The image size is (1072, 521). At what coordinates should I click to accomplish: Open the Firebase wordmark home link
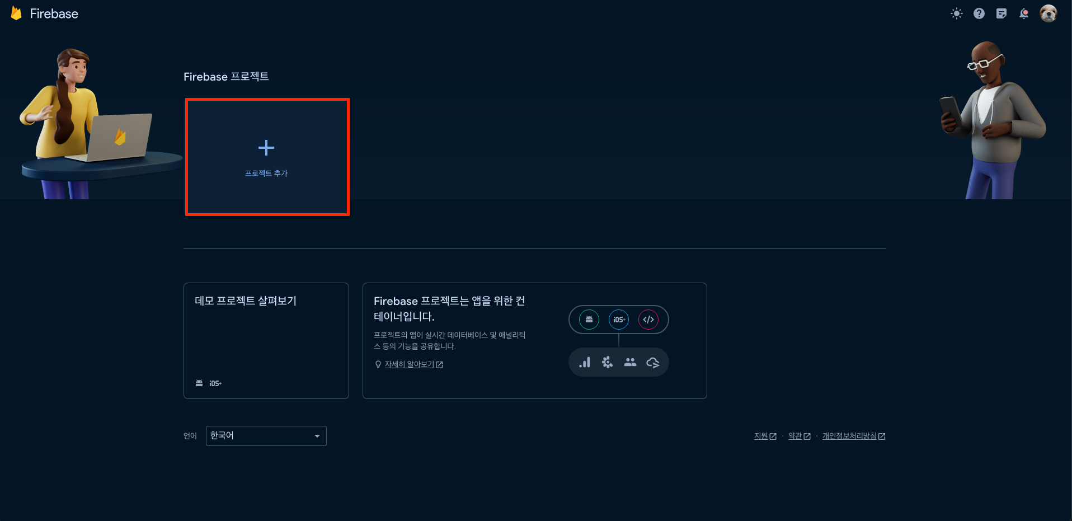[54, 13]
